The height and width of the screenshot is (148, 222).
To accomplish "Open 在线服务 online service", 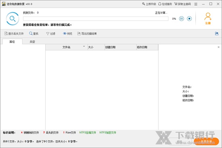I will (165, 4).
